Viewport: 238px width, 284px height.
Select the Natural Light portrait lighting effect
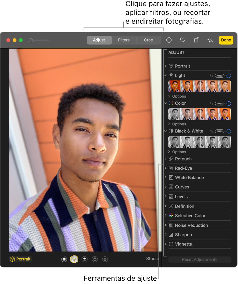[x=64, y=259]
